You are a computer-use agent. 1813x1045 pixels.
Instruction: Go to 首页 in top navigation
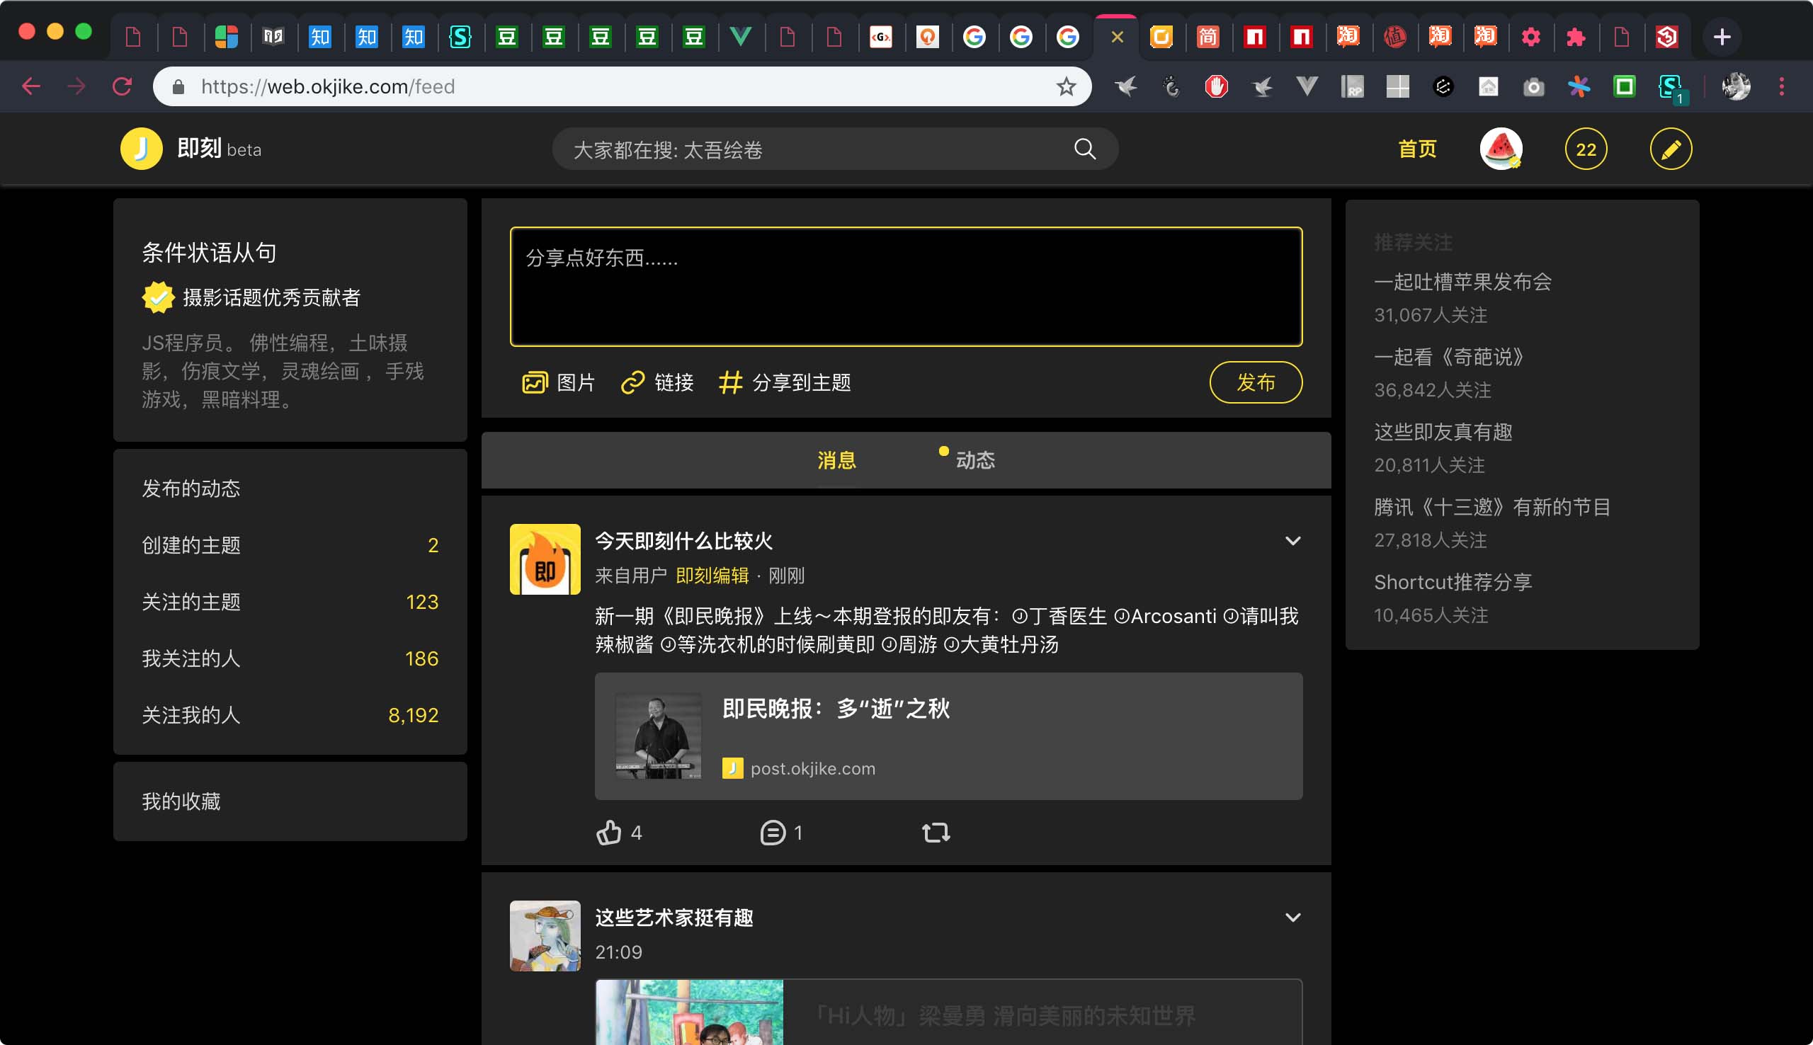click(x=1418, y=149)
